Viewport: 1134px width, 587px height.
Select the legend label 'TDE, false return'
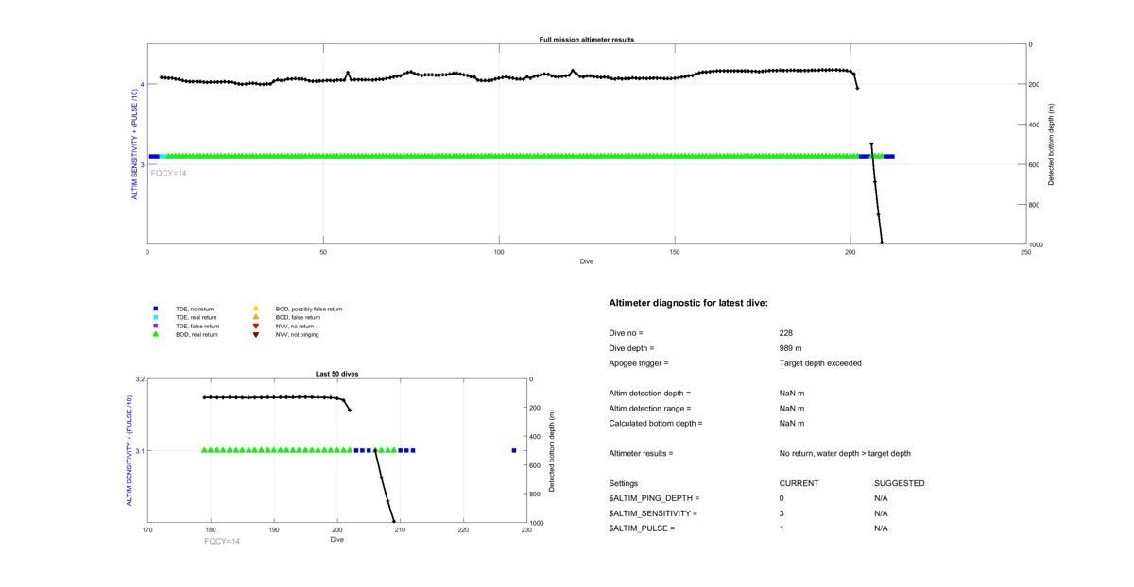(x=198, y=326)
